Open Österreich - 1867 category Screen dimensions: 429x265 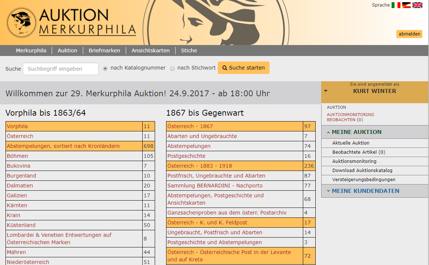(x=190, y=127)
